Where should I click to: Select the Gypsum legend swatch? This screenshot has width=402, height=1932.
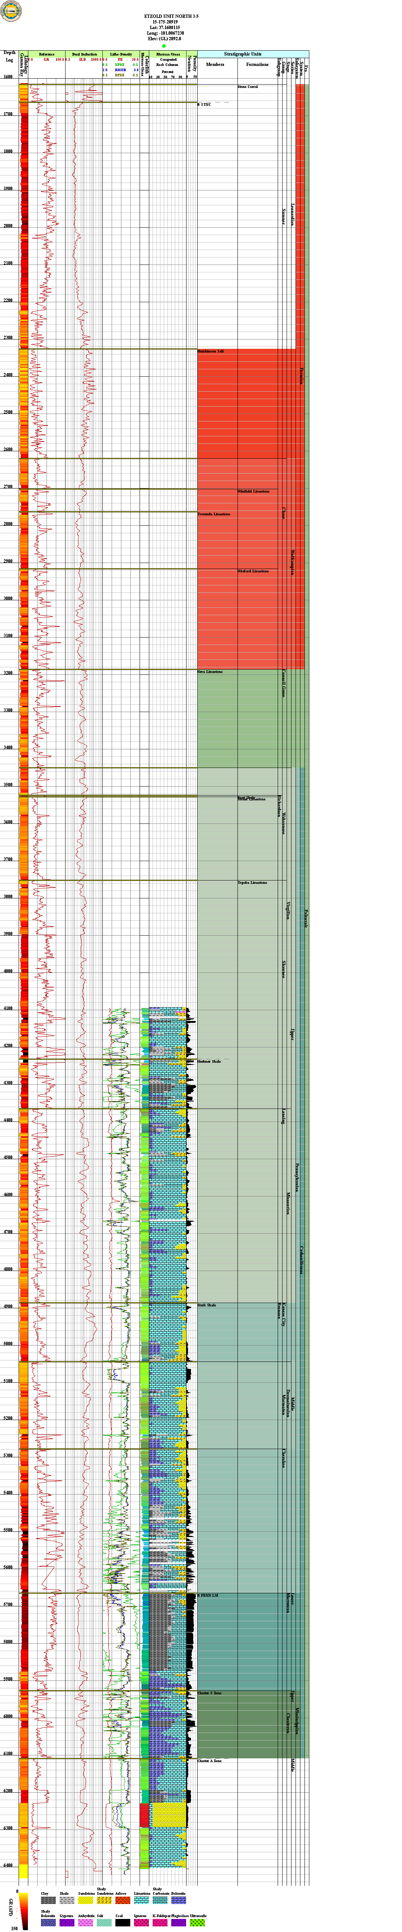tap(67, 1923)
